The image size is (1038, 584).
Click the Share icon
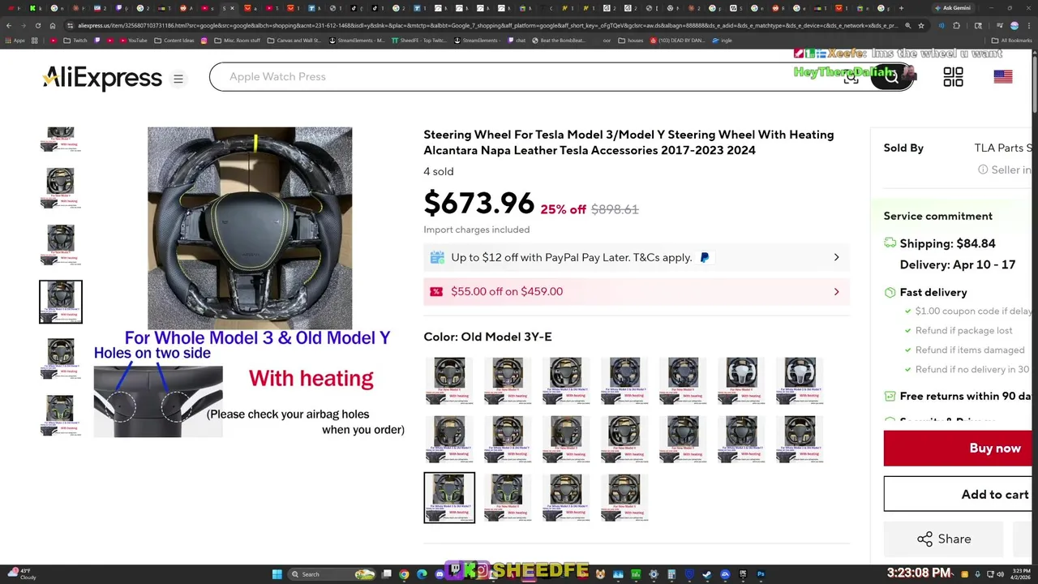click(x=924, y=539)
